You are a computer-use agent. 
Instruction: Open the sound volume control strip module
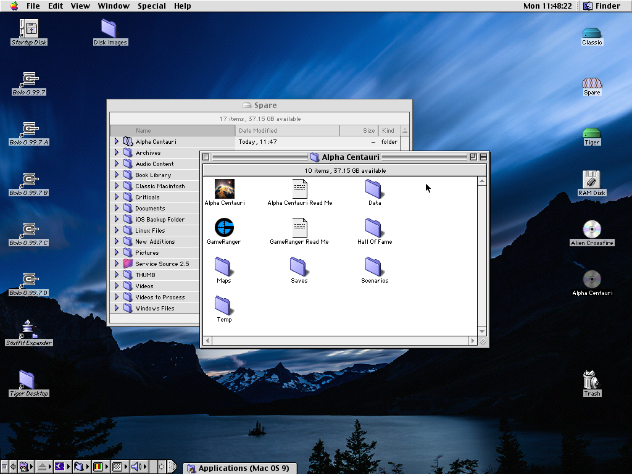(x=137, y=467)
